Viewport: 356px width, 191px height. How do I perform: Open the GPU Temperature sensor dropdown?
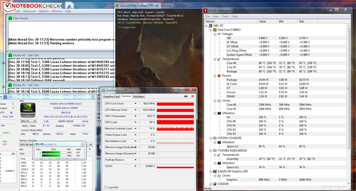tap(136, 116)
